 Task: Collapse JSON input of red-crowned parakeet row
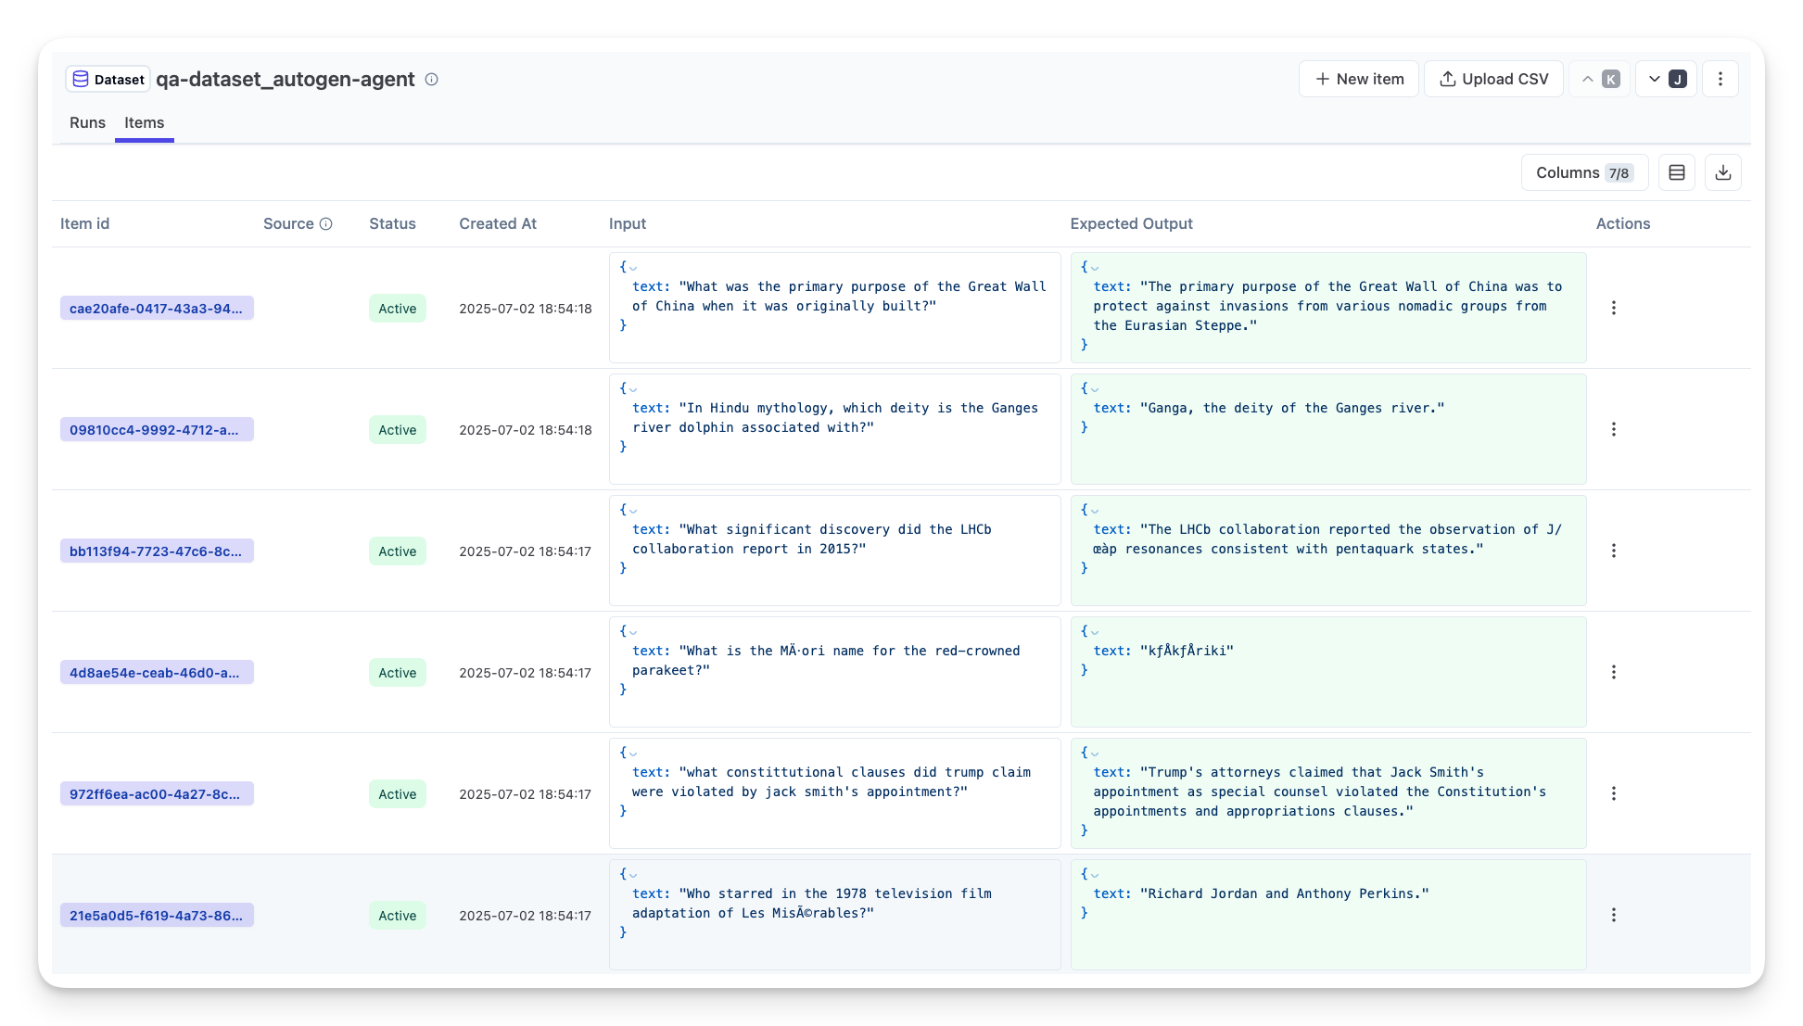(633, 632)
